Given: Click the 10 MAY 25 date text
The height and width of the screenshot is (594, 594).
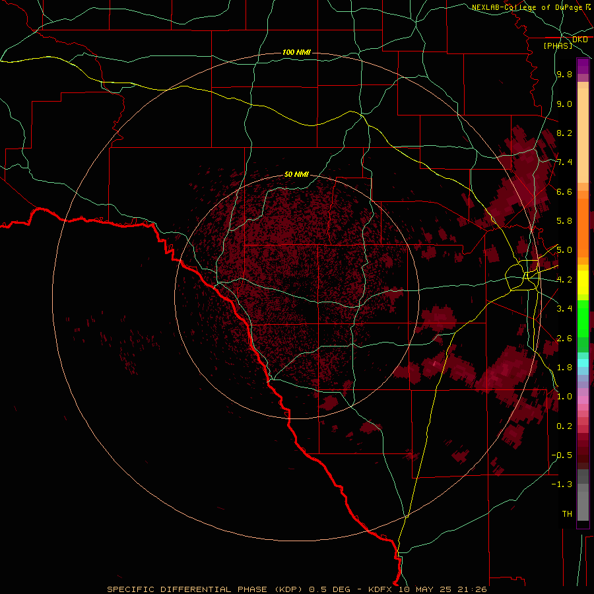Looking at the screenshot, I should [425, 589].
